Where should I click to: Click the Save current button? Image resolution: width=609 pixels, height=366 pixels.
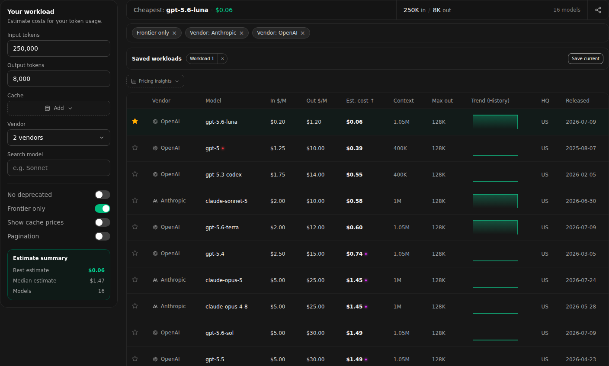click(586, 58)
